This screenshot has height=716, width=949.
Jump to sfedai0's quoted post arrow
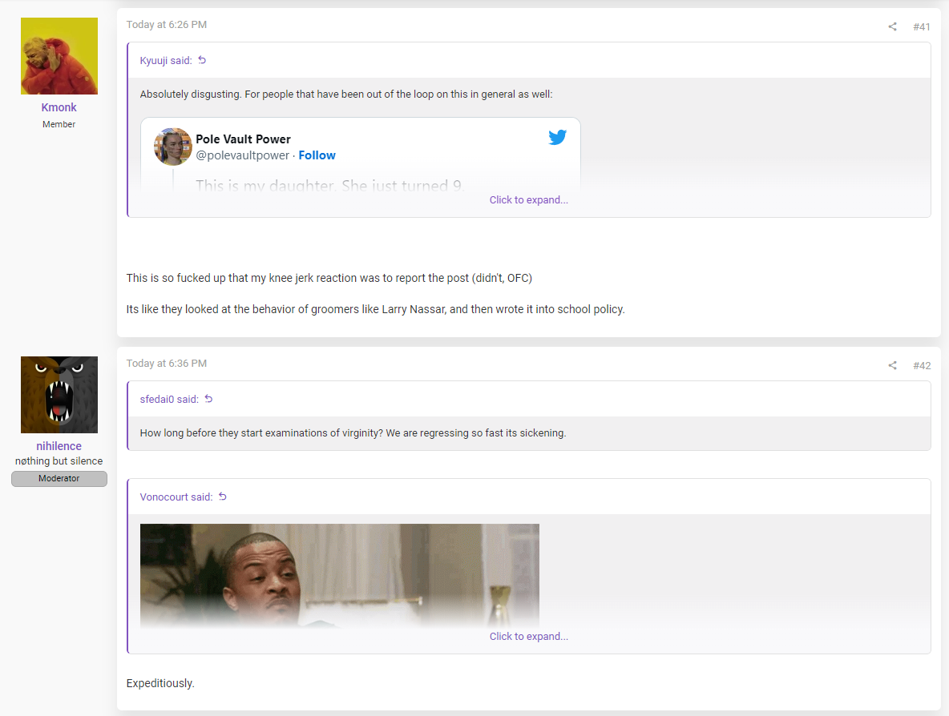coord(209,399)
